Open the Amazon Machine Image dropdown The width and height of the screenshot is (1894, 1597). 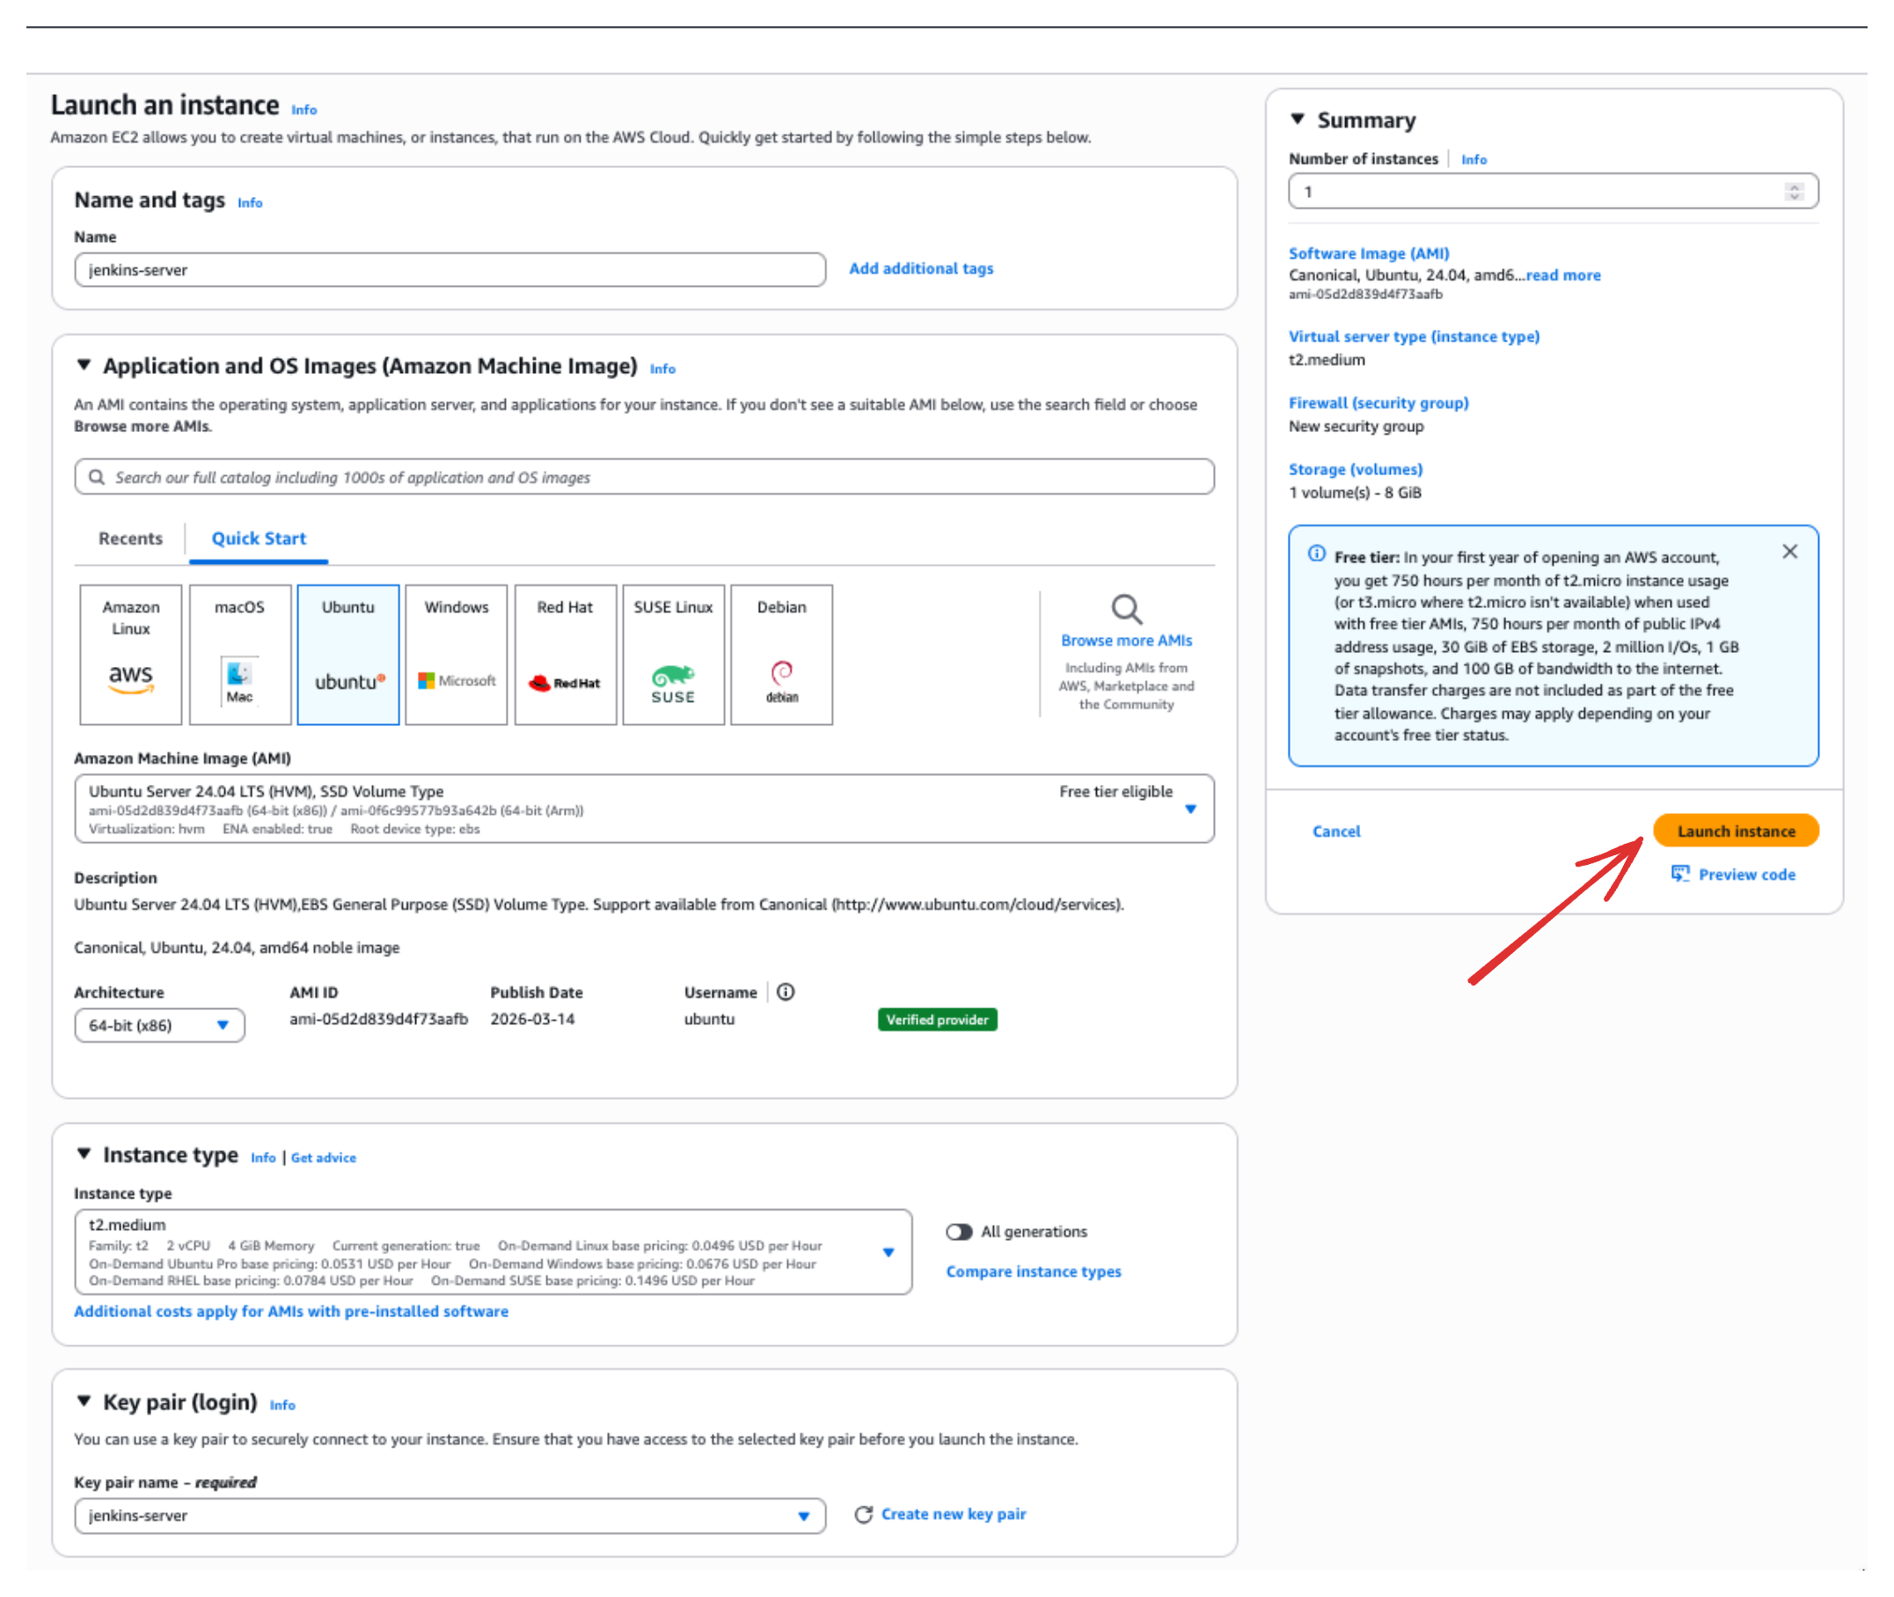pos(644,809)
